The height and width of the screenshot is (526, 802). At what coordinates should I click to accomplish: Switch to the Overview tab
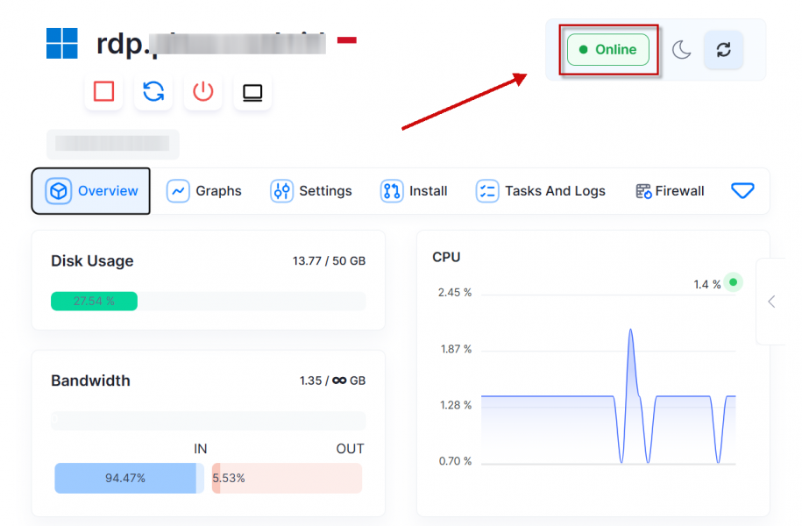coord(91,191)
